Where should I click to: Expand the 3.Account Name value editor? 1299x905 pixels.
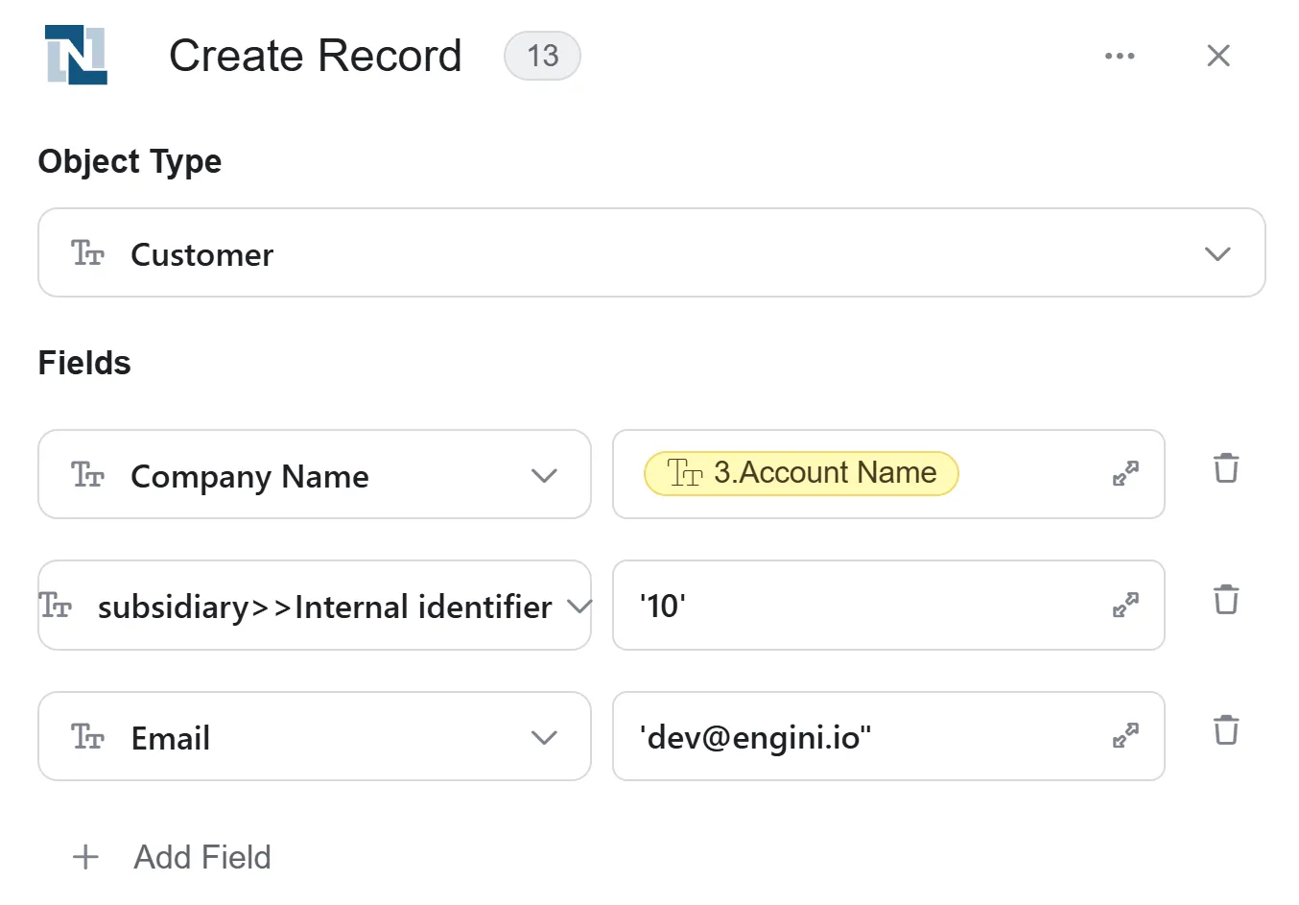[1125, 473]
